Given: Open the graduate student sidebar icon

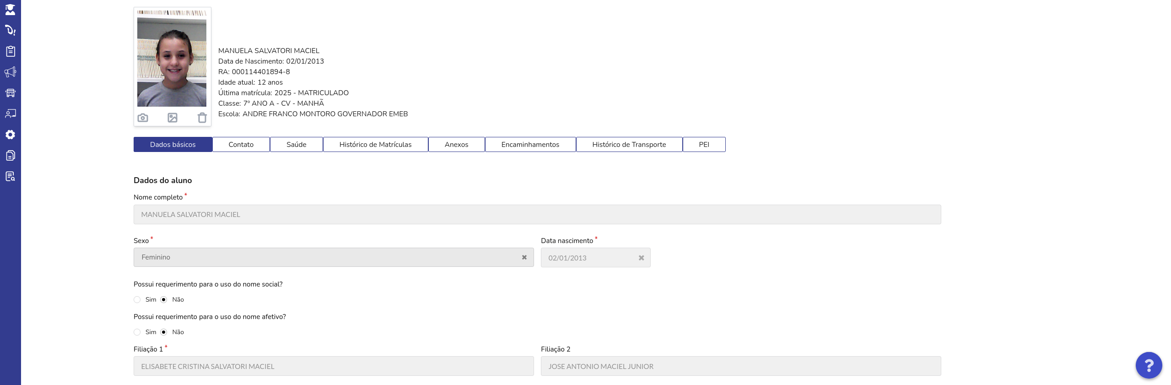Looking at the screenshot, I should (10, 10).
